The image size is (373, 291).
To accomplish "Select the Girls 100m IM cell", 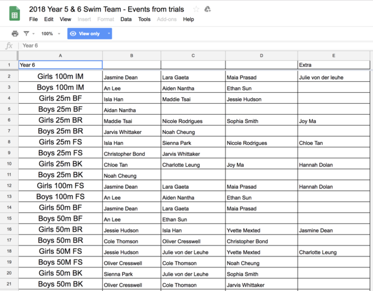I will click(x=60, y=76).
